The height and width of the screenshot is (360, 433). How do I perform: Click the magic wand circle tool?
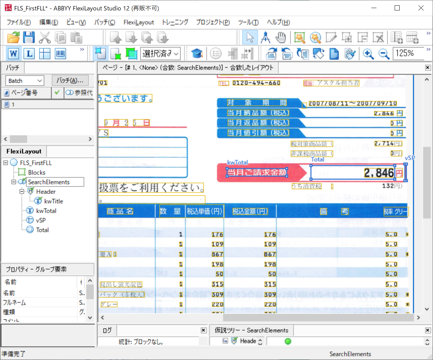coord(315,37)
